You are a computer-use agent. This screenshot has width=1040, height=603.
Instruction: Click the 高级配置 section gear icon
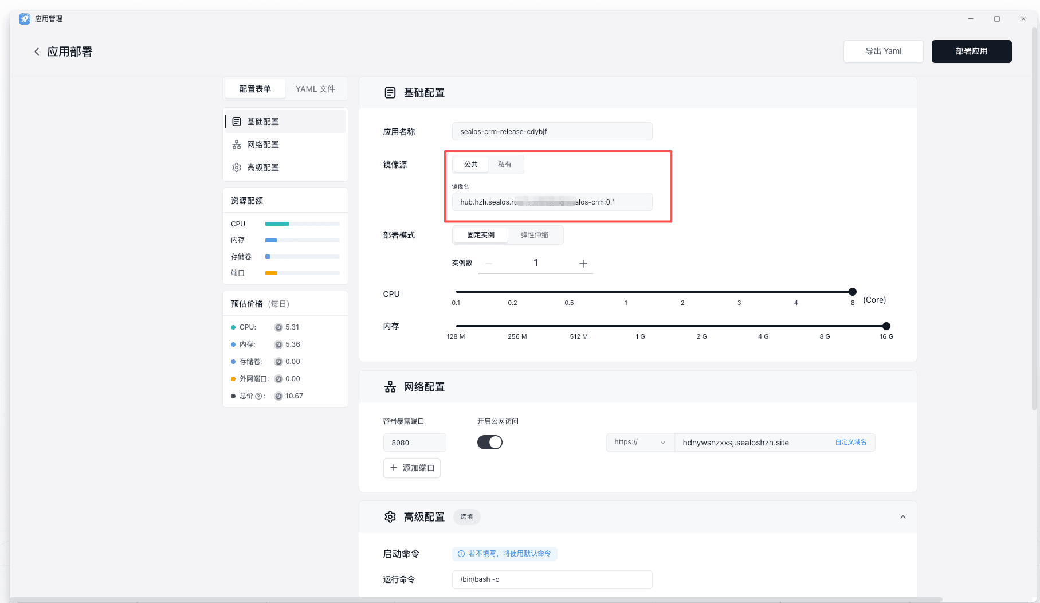390,517
